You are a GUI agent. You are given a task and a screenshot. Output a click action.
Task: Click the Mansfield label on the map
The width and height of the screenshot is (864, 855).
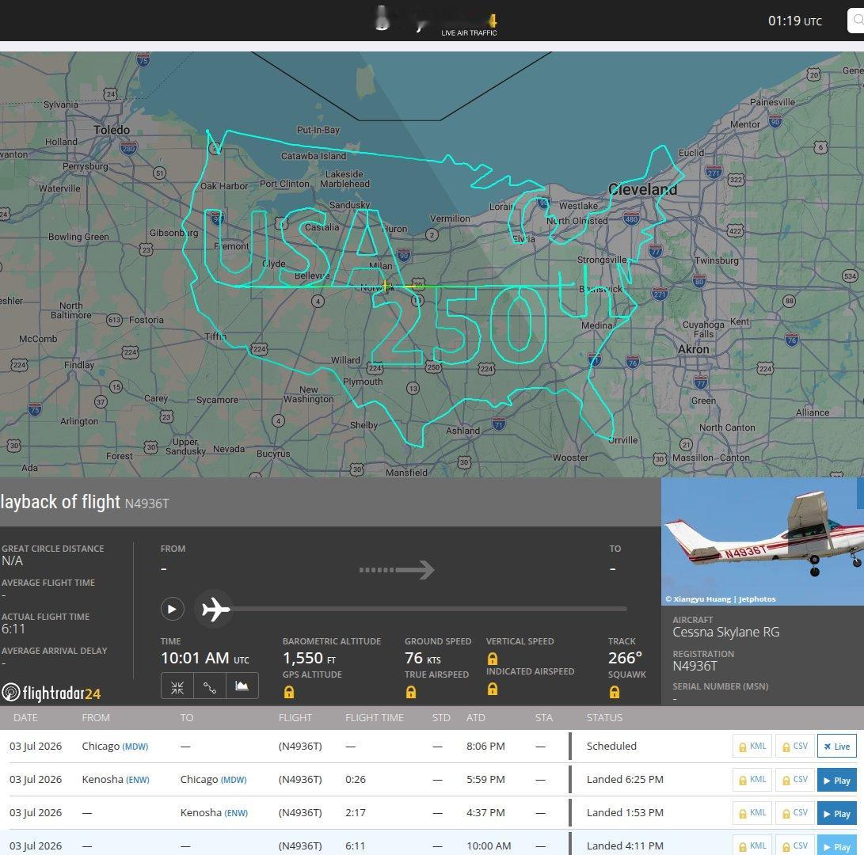click(x=406, y=472)
